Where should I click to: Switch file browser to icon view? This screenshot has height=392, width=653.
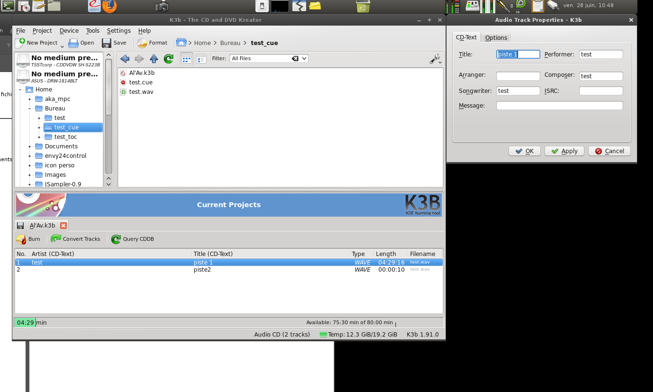pyautogui.click(x=187, y=59)
